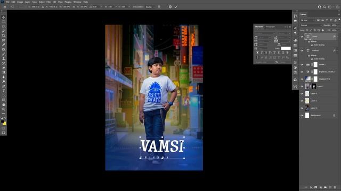The height and width of the screenshot is (191, 341).
Task: Toggle Color Overlay visibility on Vamsi layer
Action: [x=312, y=45]
